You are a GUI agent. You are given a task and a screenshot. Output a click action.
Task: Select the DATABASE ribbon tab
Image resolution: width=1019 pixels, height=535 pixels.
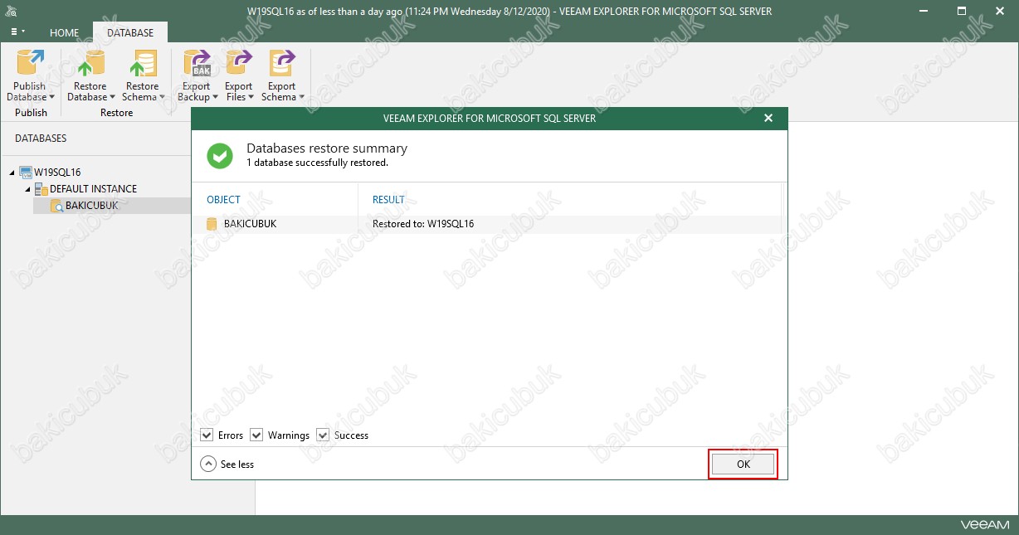[x=130, y=33]
